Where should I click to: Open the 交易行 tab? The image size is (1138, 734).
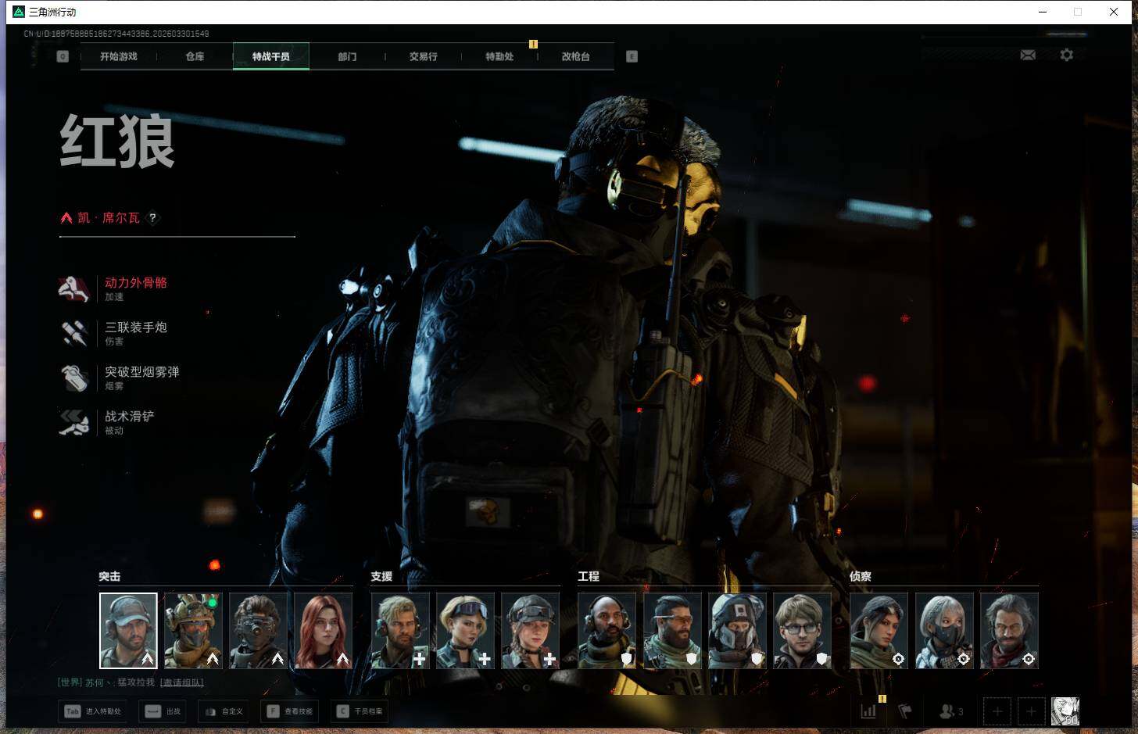click(x=423, y=56)
